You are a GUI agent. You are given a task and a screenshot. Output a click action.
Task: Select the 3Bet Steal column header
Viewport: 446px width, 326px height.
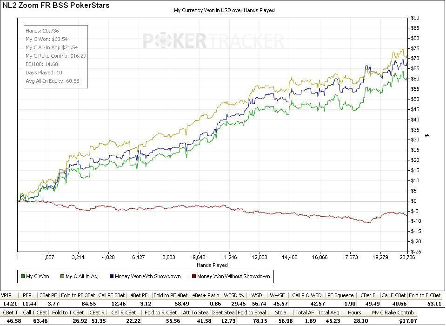[224, 313]
